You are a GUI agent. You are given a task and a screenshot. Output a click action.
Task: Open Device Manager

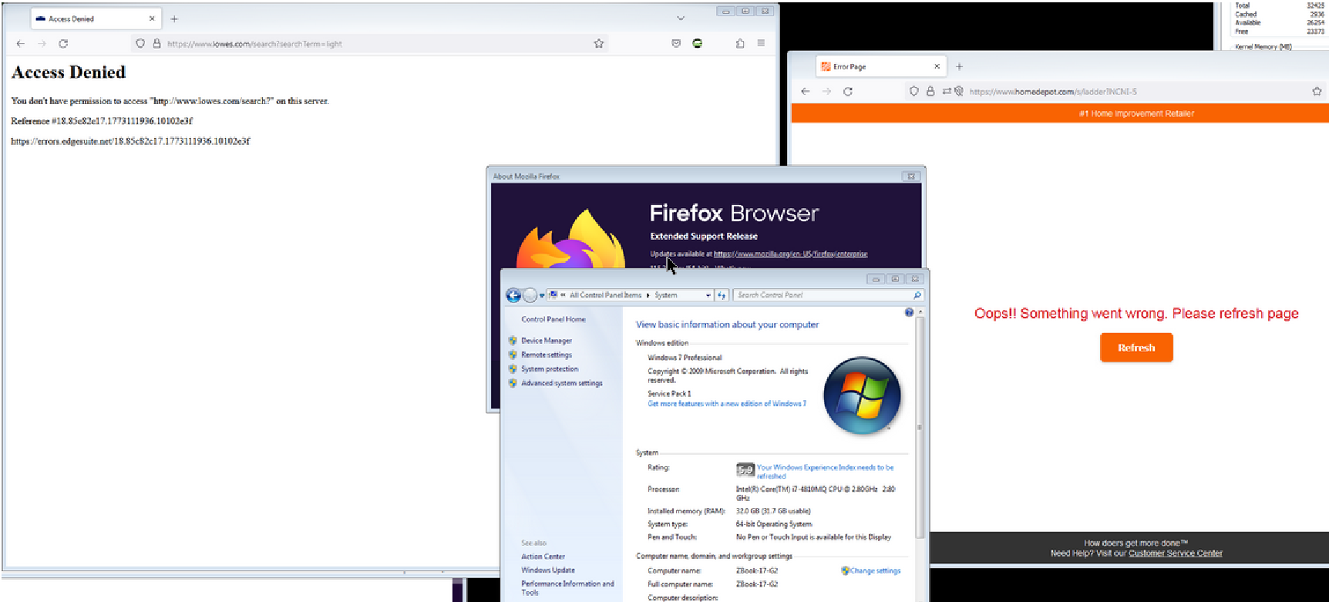point(547,341)
